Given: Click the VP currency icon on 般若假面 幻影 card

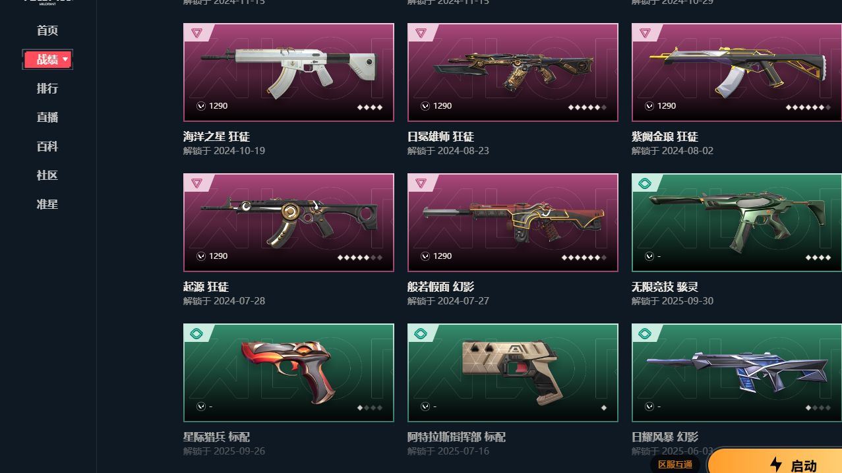Looking at the screenshot, I should [x=425, y=256].
